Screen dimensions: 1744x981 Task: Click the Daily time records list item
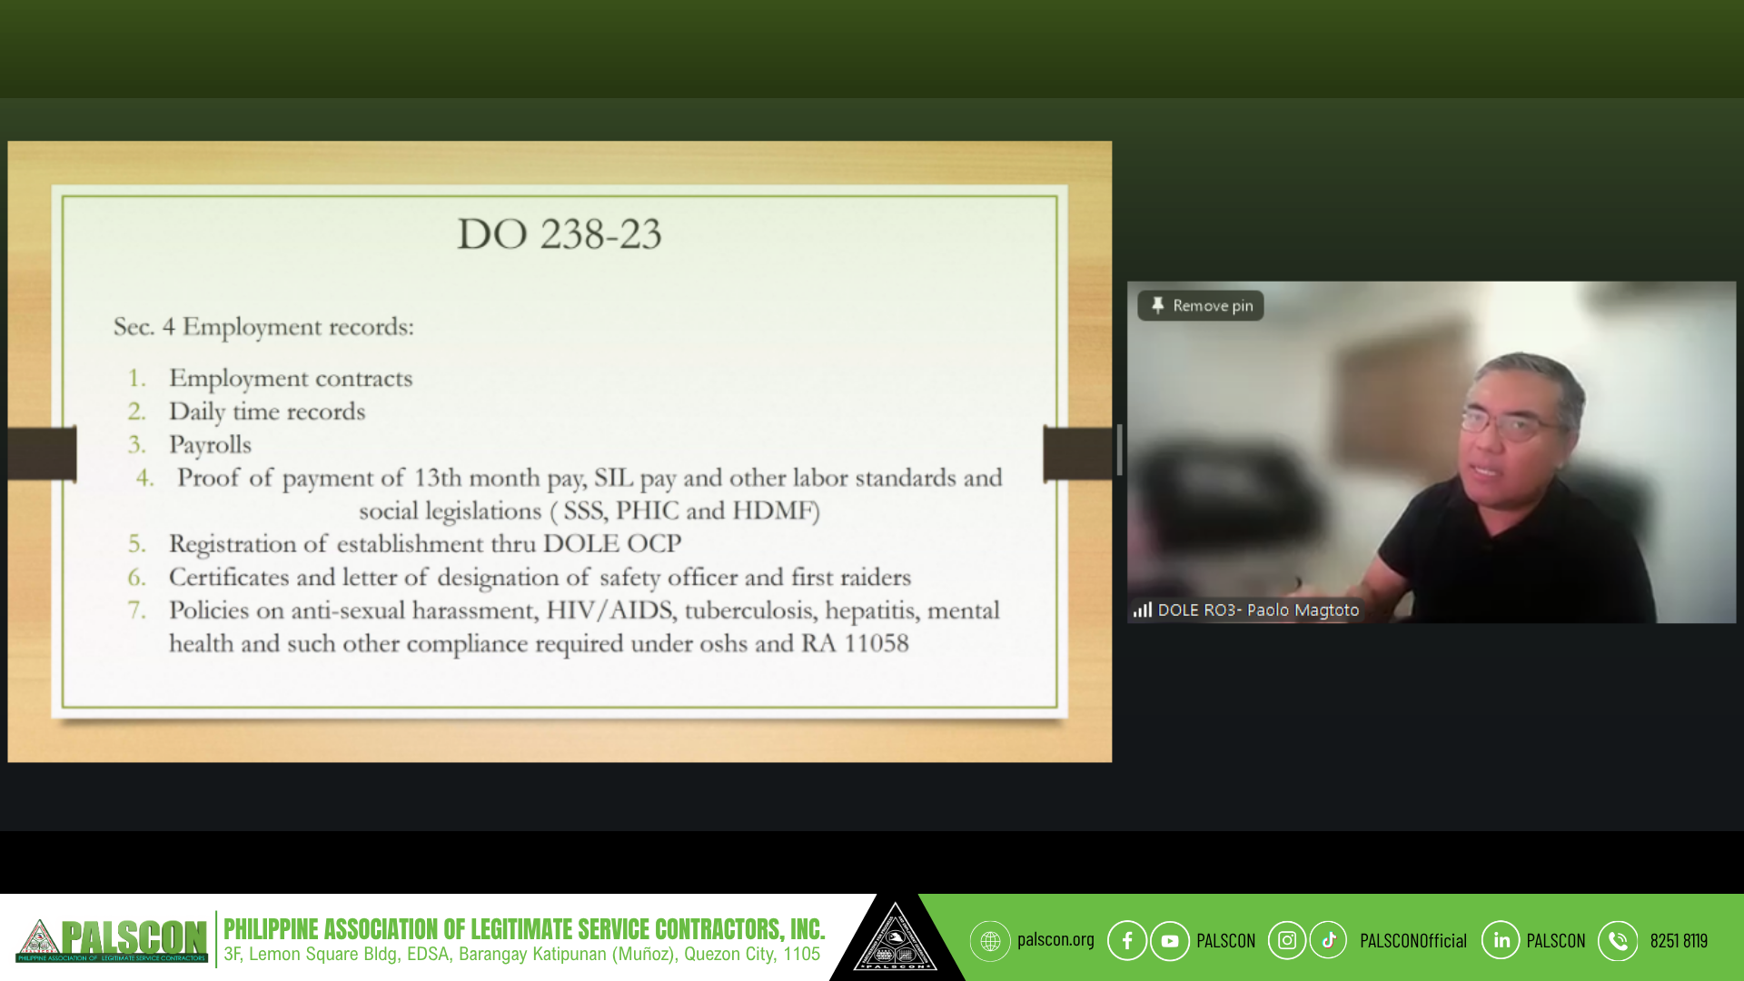tap(267, 412)
